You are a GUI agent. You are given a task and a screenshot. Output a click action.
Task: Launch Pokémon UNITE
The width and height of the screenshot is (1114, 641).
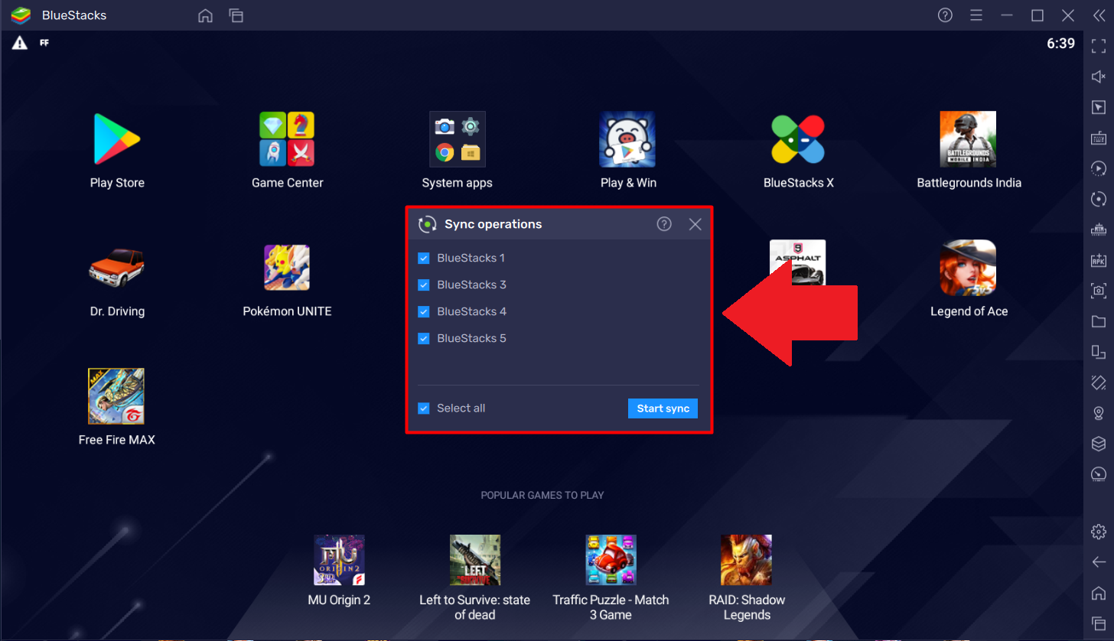[x=287, y=268]
